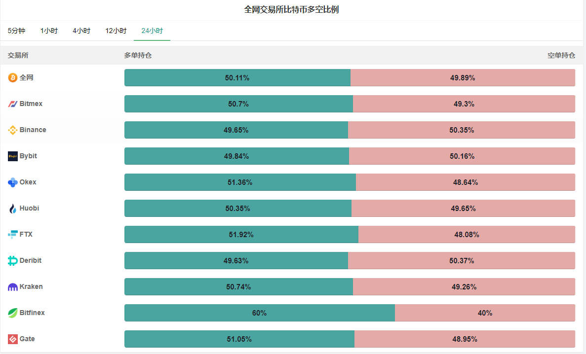The image size is (586, 354).
Task: Click the Bitfinex leaf logo
Action: click(13, 313)
